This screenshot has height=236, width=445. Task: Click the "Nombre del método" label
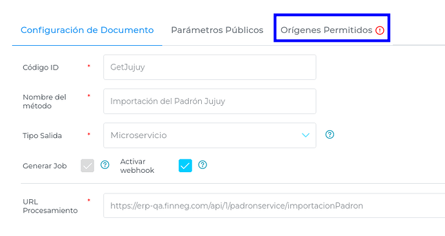pos(44,101)
